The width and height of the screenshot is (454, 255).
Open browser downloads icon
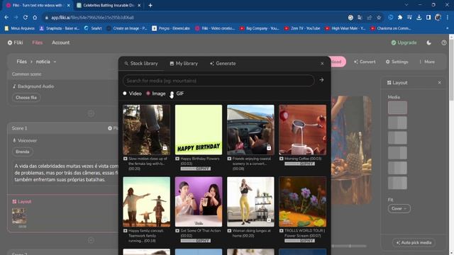pos(419,17)
